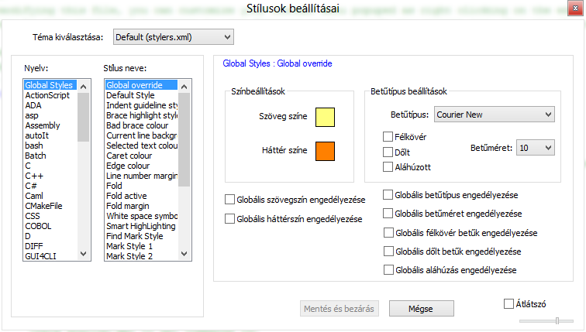Toggle the Dőlt italic checkbox
This screenshot has width=586, height=332.
click(388, 152)
